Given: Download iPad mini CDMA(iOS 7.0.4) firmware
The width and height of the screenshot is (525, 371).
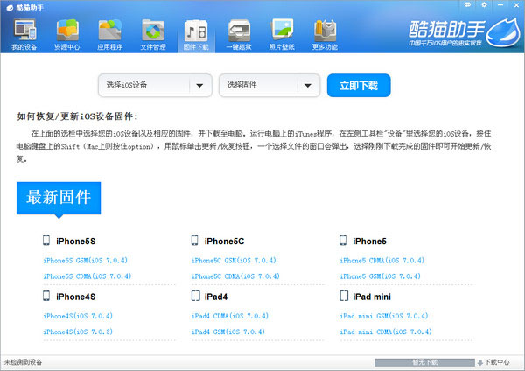Looking at the screenshot, I should (386, 332).
